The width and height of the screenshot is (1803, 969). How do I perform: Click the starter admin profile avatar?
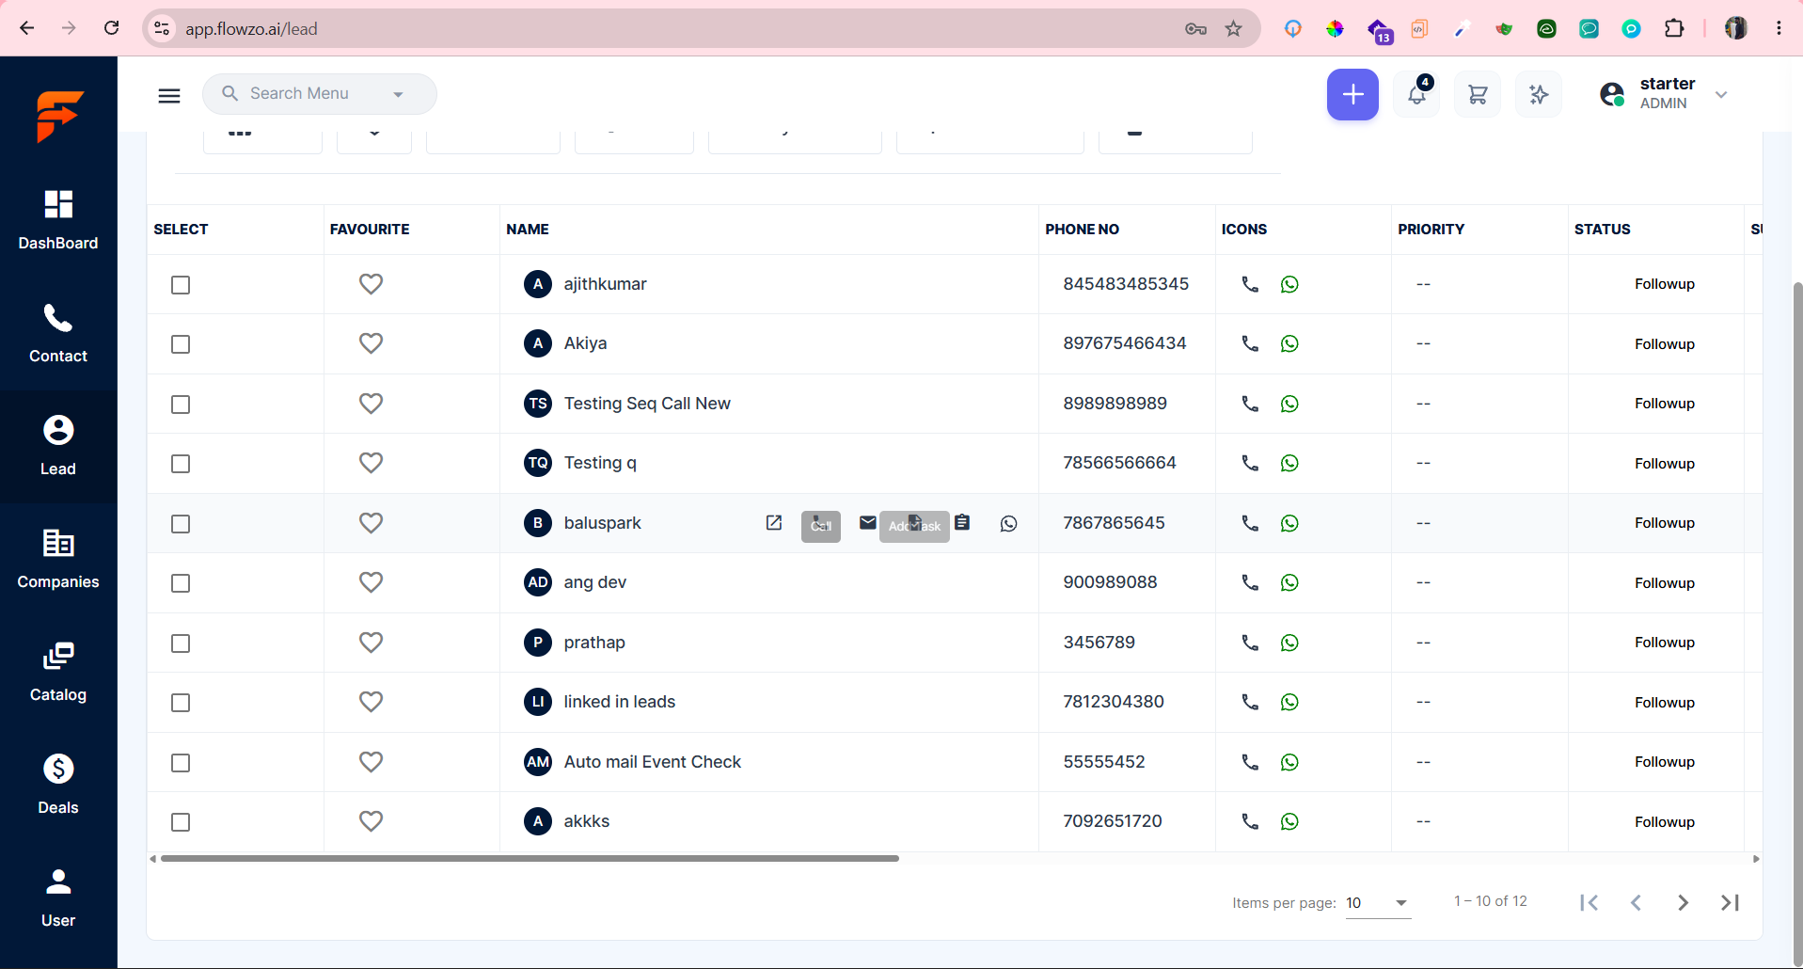click(x=1612, y=94)
